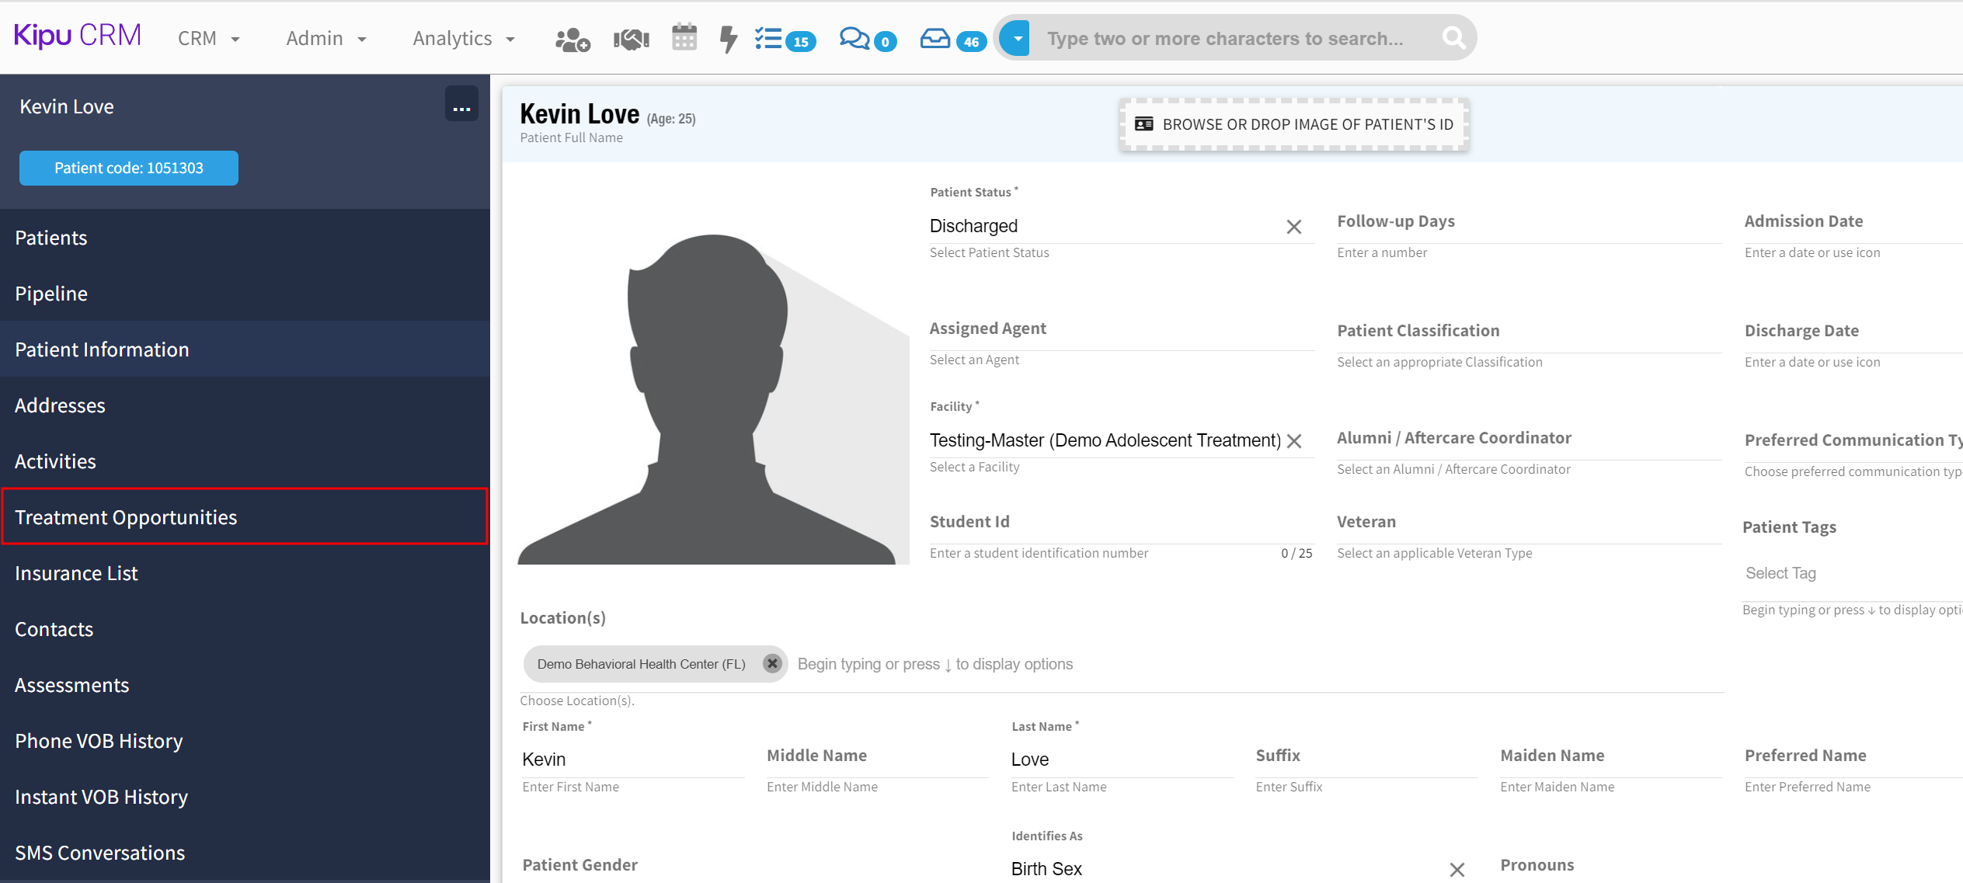
Task: Open the chat conversations icon
Action: click(854, 39)
